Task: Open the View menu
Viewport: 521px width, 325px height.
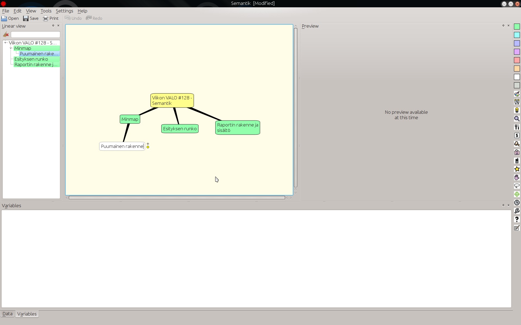Action: pos(31,11)
